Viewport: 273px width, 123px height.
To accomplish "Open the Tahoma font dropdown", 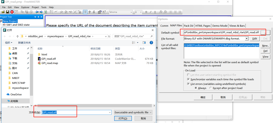I will [131, 12].
